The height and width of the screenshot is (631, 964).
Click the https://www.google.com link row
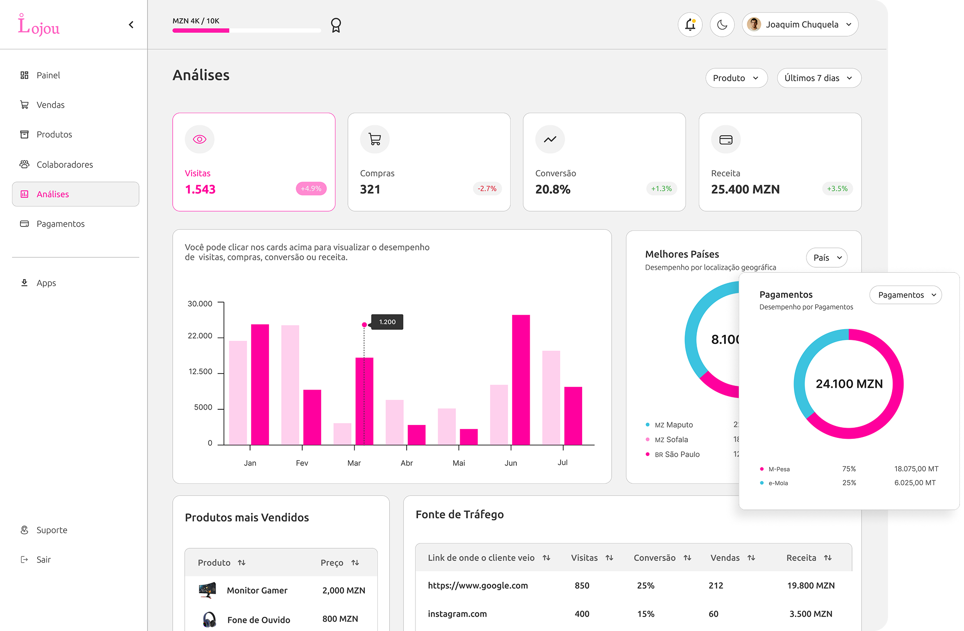633,585
